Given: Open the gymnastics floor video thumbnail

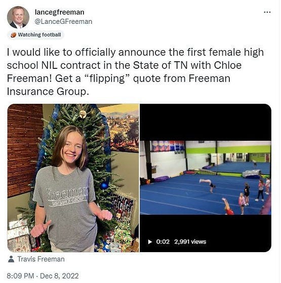Looking at the screenshot, I should point(206,178).
